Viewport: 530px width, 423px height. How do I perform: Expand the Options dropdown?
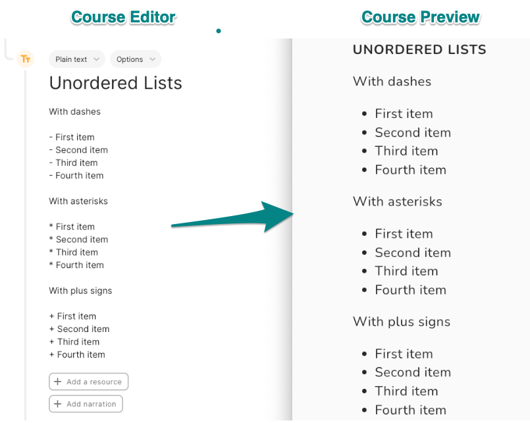[x=136, y=59]
